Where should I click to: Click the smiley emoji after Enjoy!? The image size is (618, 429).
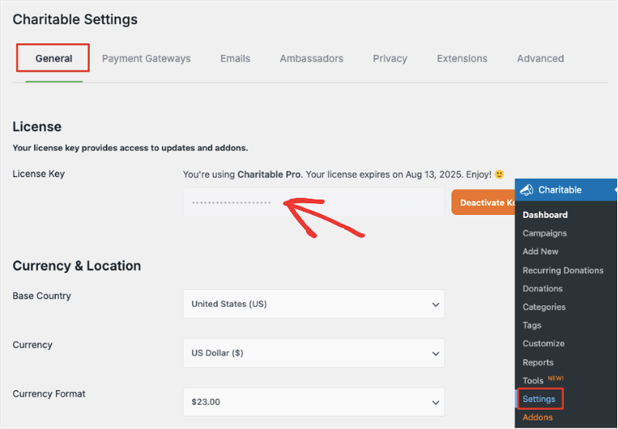499,174
